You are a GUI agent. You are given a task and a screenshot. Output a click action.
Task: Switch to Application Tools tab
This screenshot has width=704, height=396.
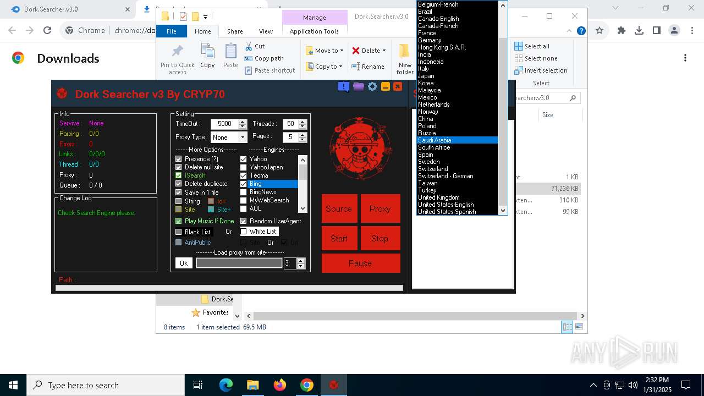coord(314,31)
